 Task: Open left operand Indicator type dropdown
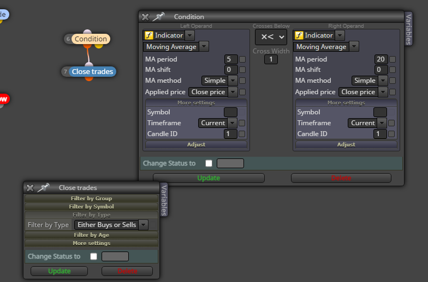(x=190, y=35)
